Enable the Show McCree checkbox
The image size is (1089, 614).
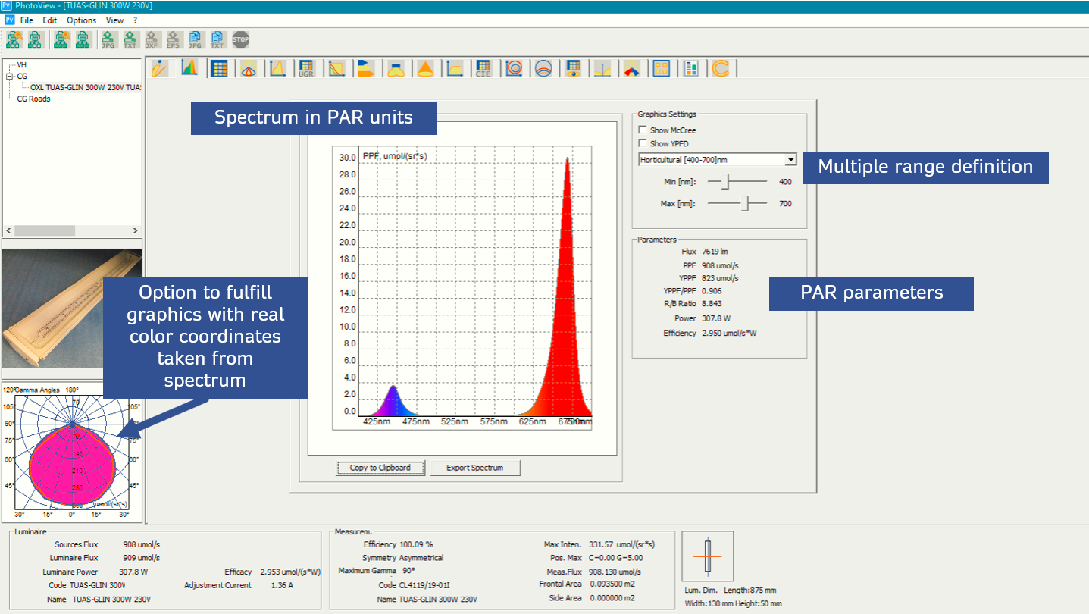click(643, 130)
